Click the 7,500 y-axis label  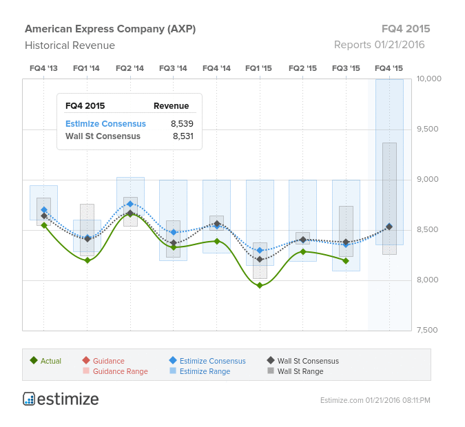click(427, 330)
